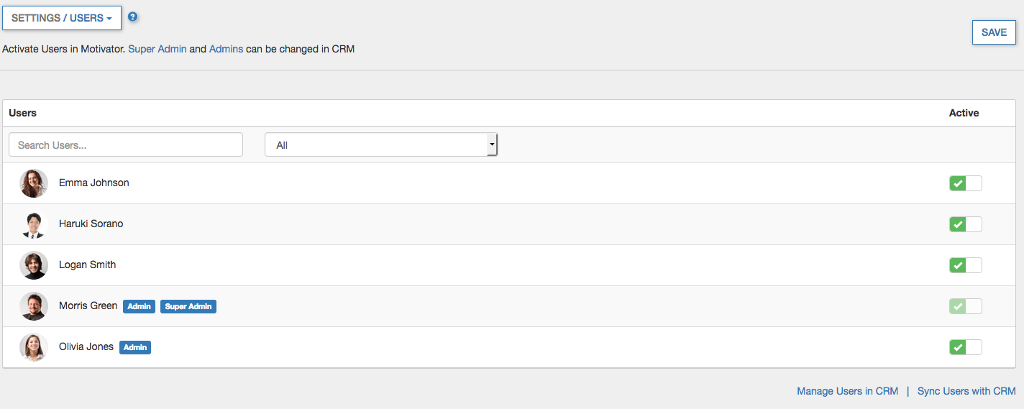
Task: Click Logan Smith's profile avatar
Action: [x=34, y=265]
